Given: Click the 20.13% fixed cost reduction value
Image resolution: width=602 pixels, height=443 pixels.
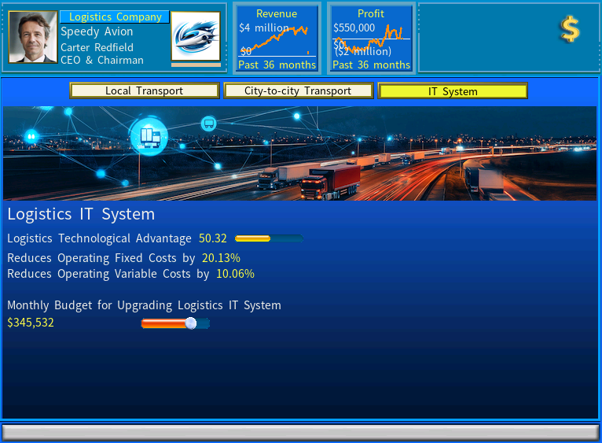Looking at the screenshot, I should (x=221, y=258).
